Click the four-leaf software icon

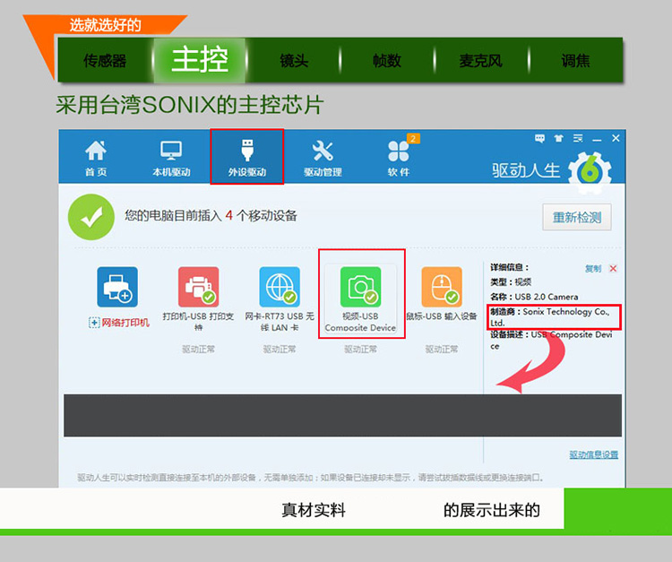pos(399,151)
